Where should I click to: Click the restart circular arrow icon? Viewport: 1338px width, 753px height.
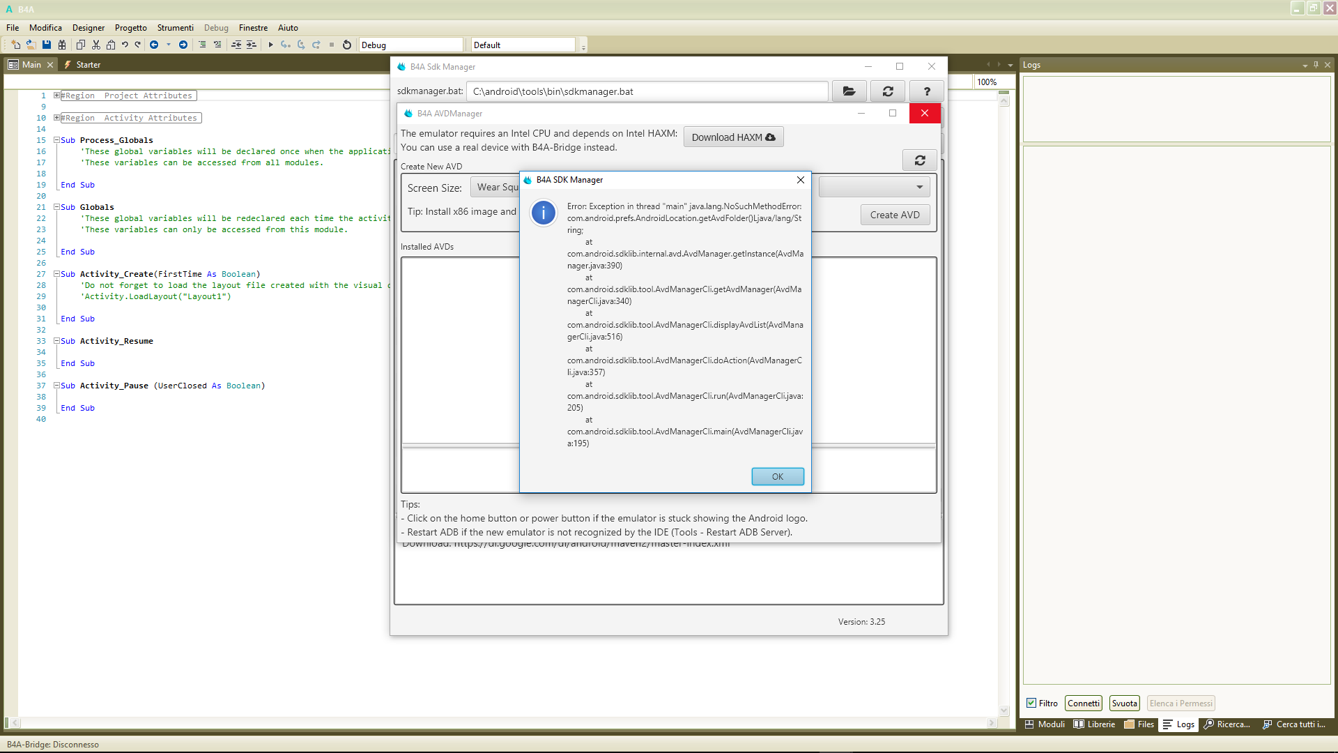coord(347,45)
